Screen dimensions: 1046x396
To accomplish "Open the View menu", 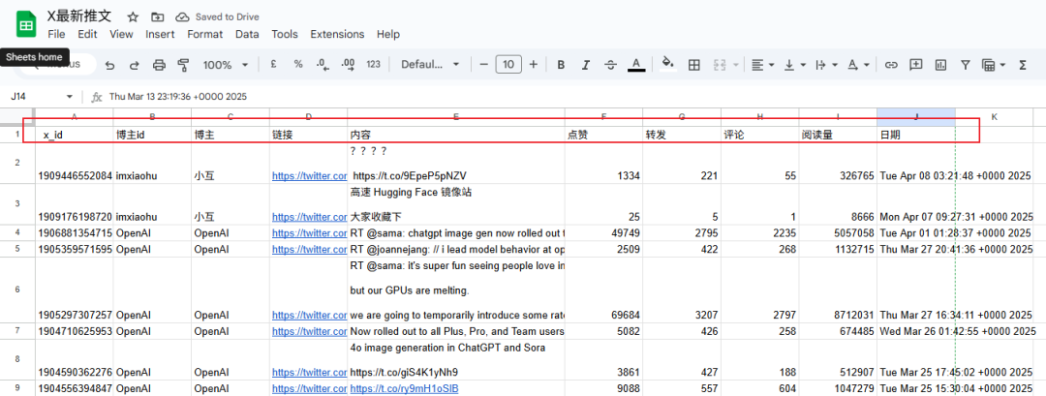I will click(x=121, y=34).
